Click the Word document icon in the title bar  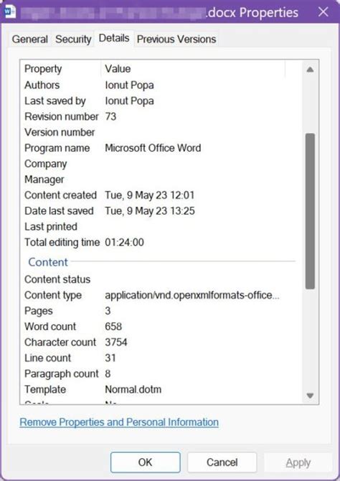click(10, 12)
